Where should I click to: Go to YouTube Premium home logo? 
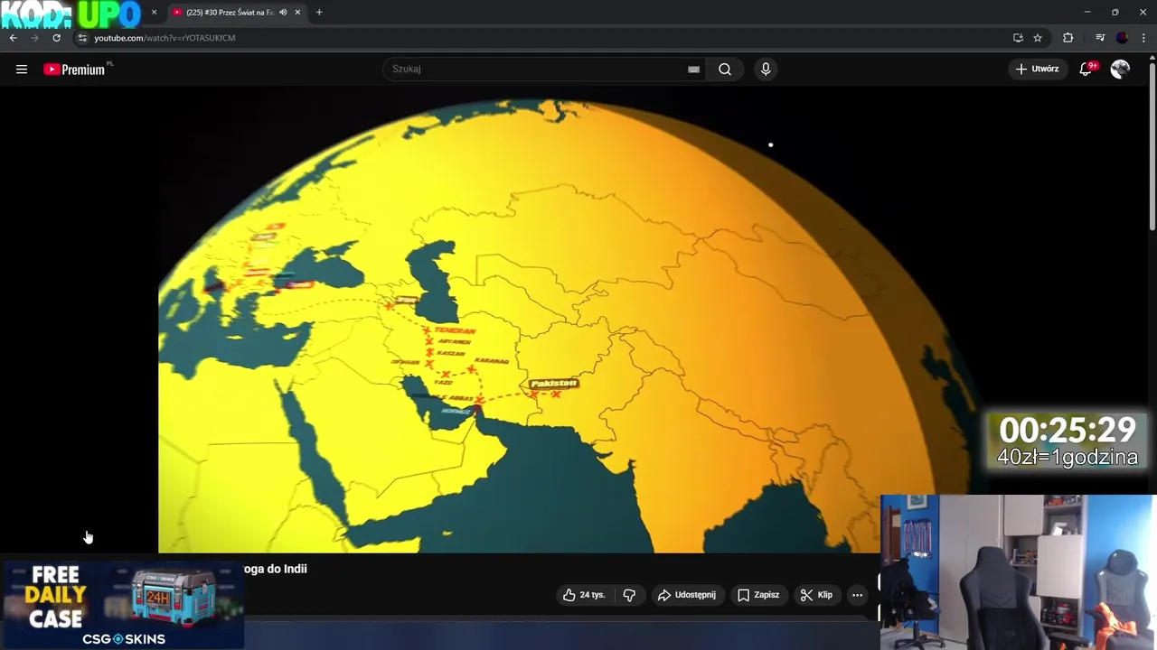point(76,70)
